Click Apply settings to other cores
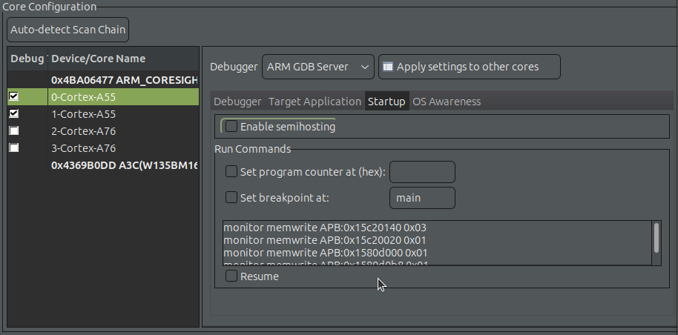The height and width of the screenshot is (335, 678). 469,67
